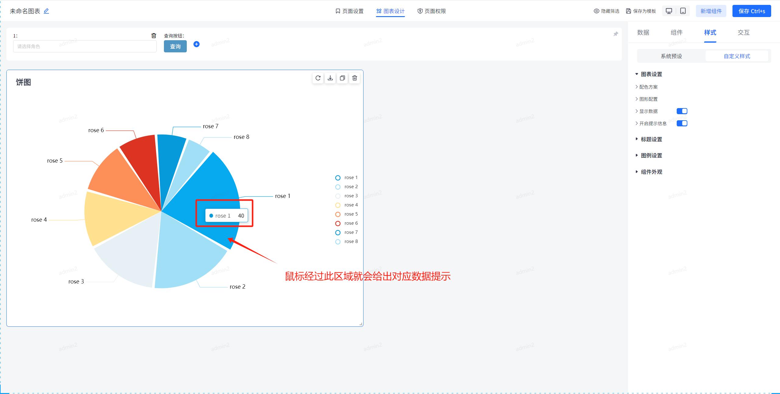Viewport: 780px width, 394px height.
Task: Open the 图表设计 tab
Action: point(390,11)
